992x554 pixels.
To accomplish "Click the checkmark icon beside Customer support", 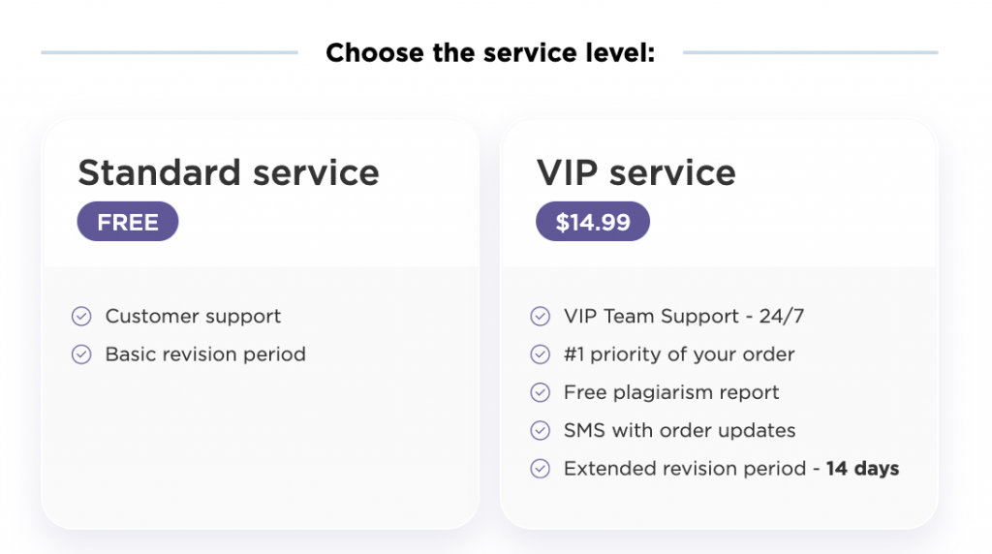I will tap(81, 316).
